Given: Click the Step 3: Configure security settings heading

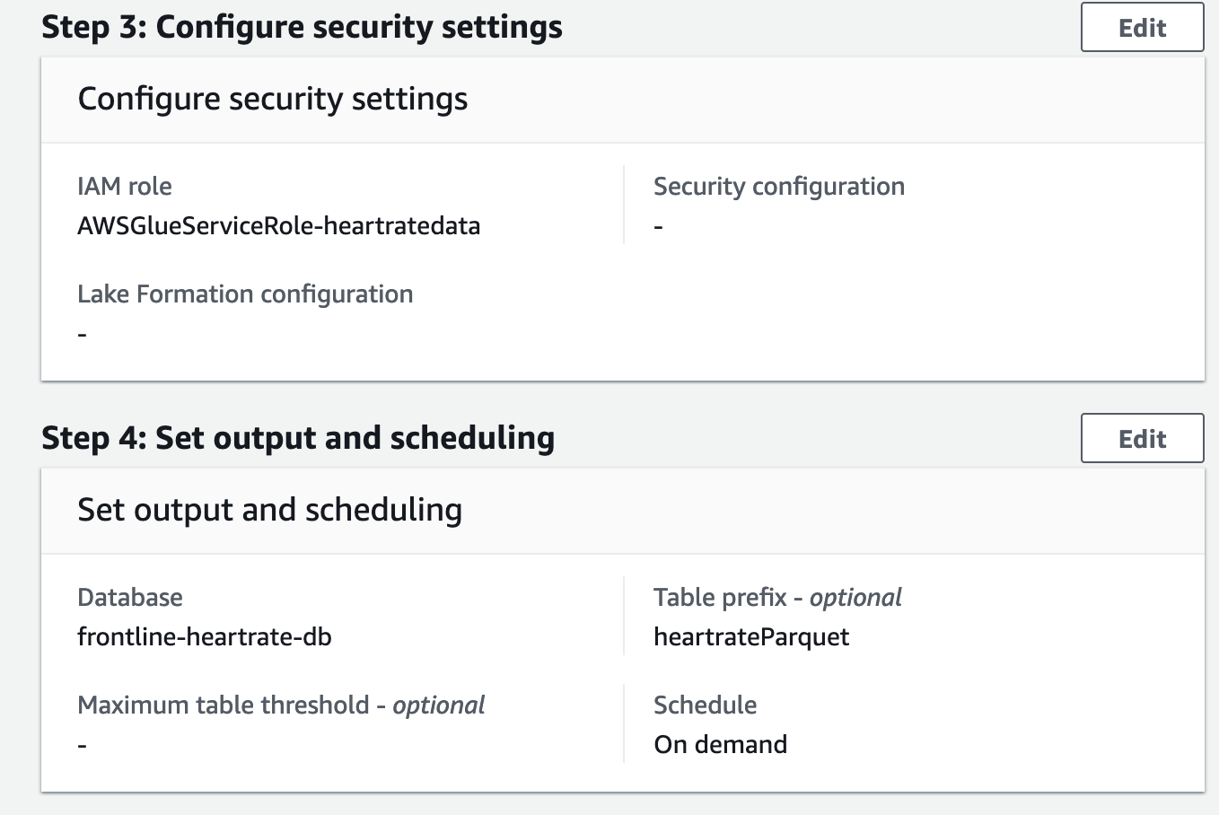Looking at the screenshot, I should point(302,27).
